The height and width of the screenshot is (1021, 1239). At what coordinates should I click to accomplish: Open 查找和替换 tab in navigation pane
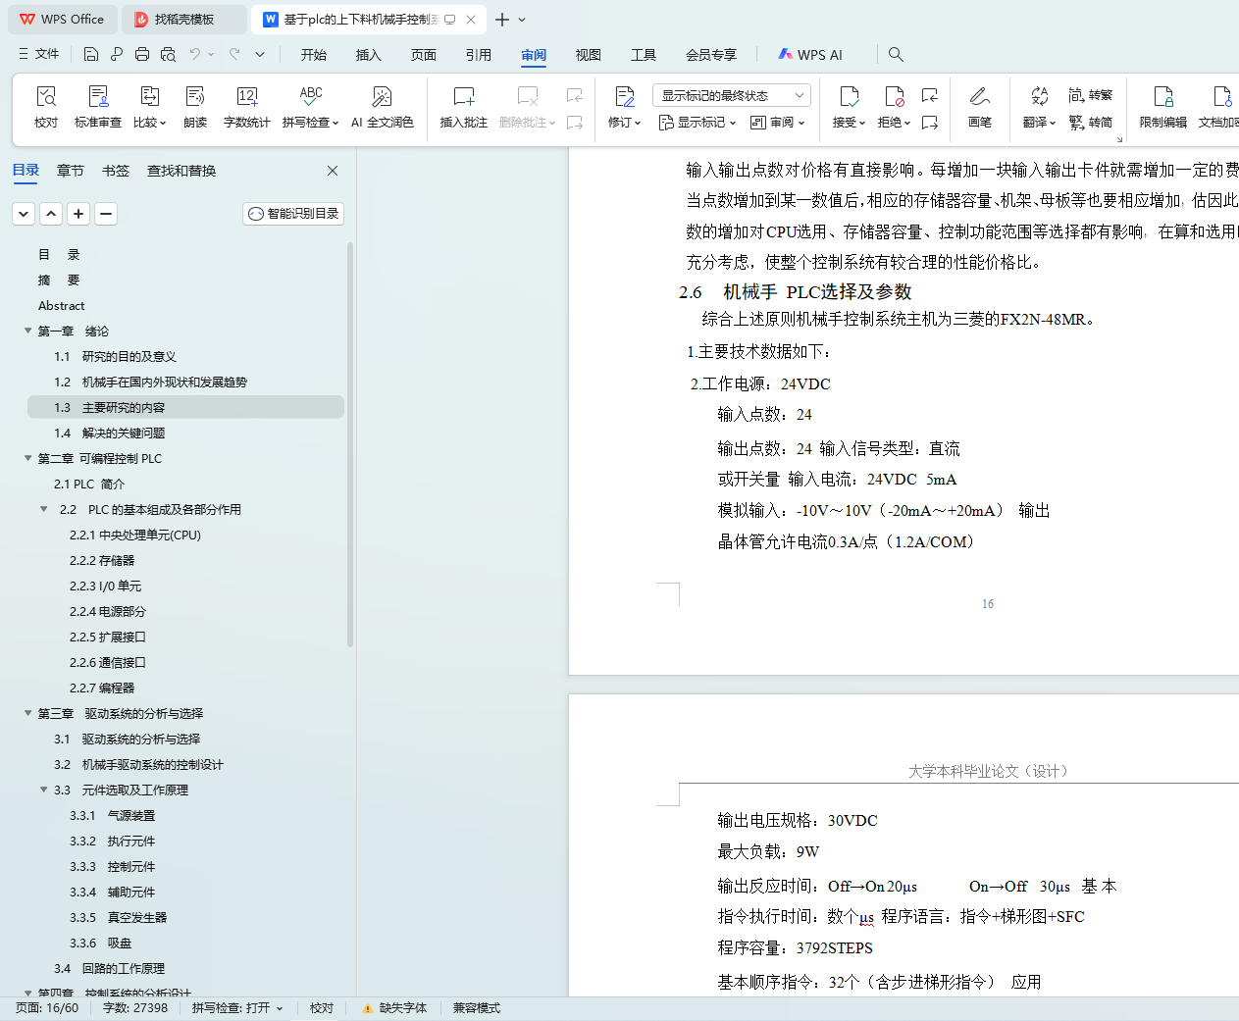coord(181,171)
